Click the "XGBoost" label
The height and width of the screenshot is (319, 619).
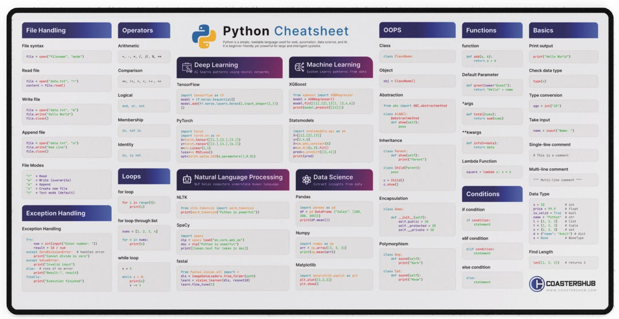tap(297, 84)
